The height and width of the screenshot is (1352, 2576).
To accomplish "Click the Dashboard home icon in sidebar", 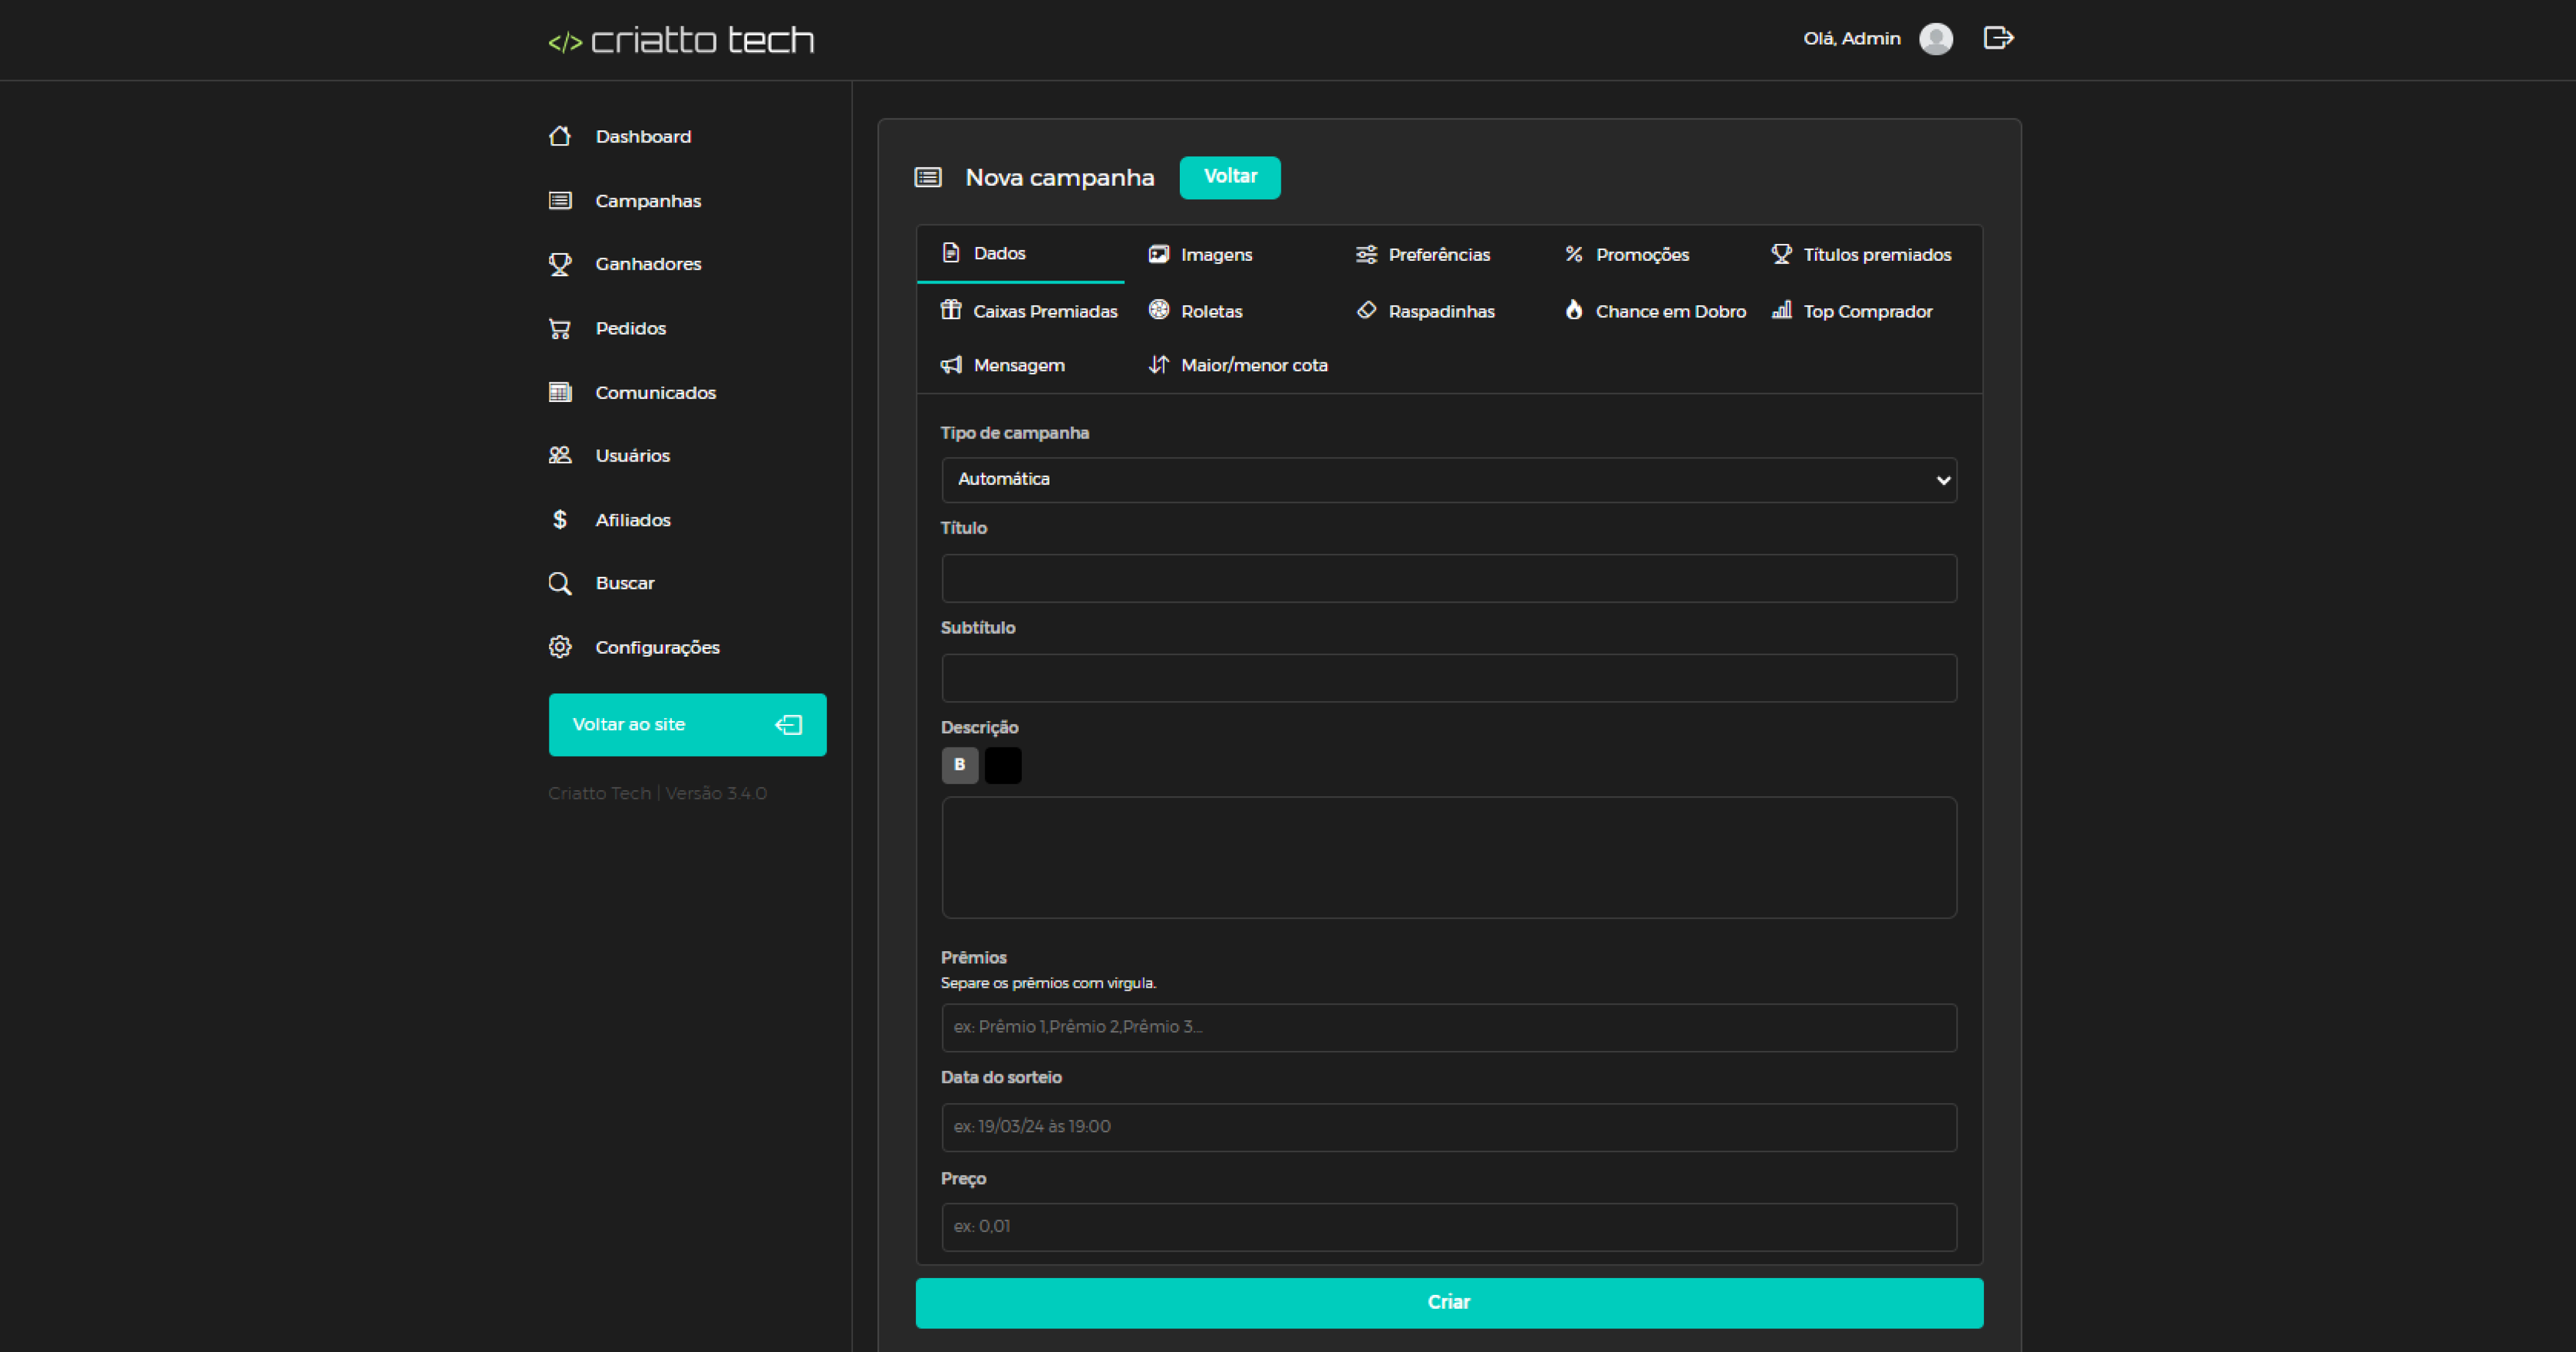I will [x=560, y=136].
